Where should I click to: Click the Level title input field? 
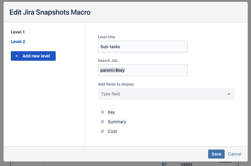pyautogui.click(x=143, y=47)
